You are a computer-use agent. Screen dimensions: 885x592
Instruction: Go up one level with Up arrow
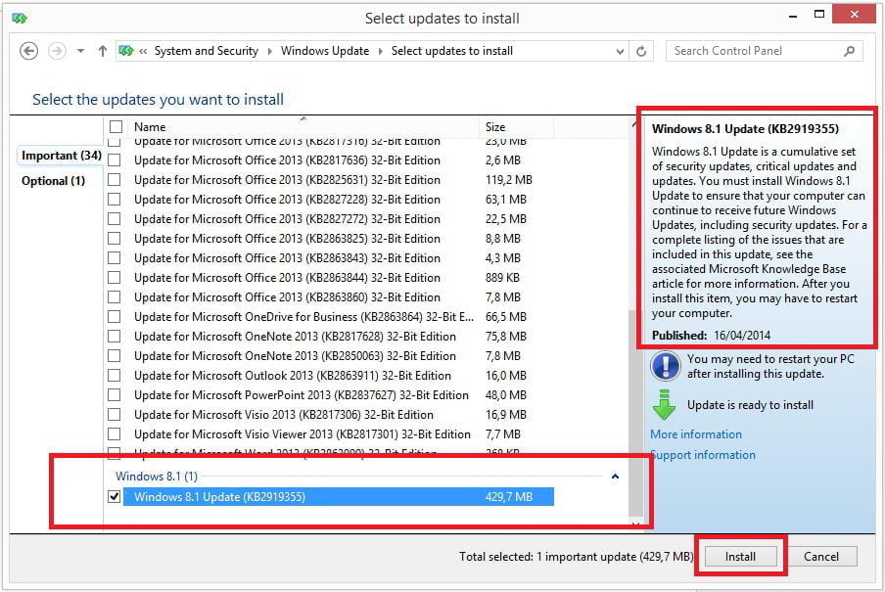pyautogui.click(x=102, y=51)
